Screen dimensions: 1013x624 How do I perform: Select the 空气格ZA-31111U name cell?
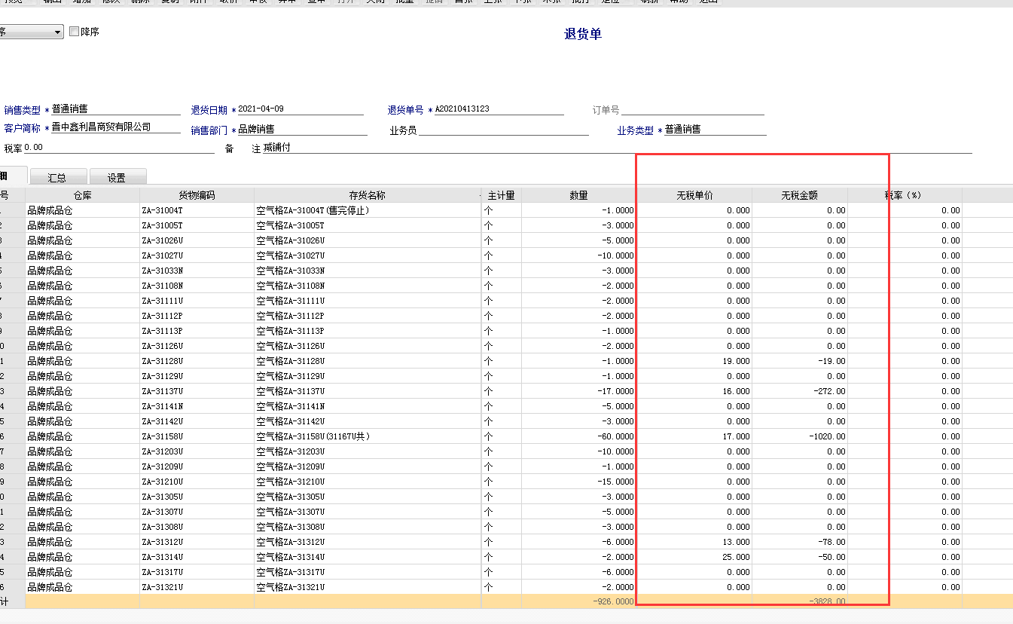[368, 301]
